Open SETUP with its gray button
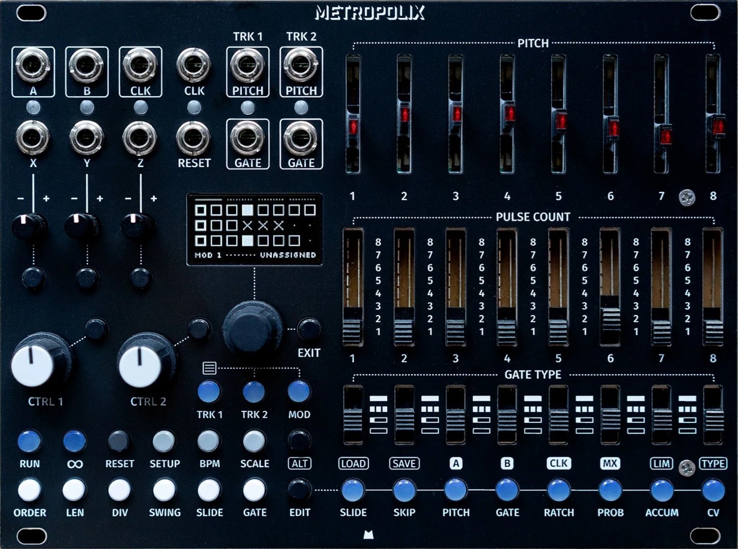The image size is (738, 549). [164, 441]
